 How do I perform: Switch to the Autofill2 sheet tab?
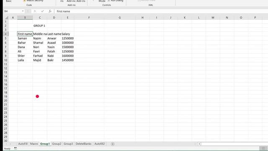click(x=100, y=144)
